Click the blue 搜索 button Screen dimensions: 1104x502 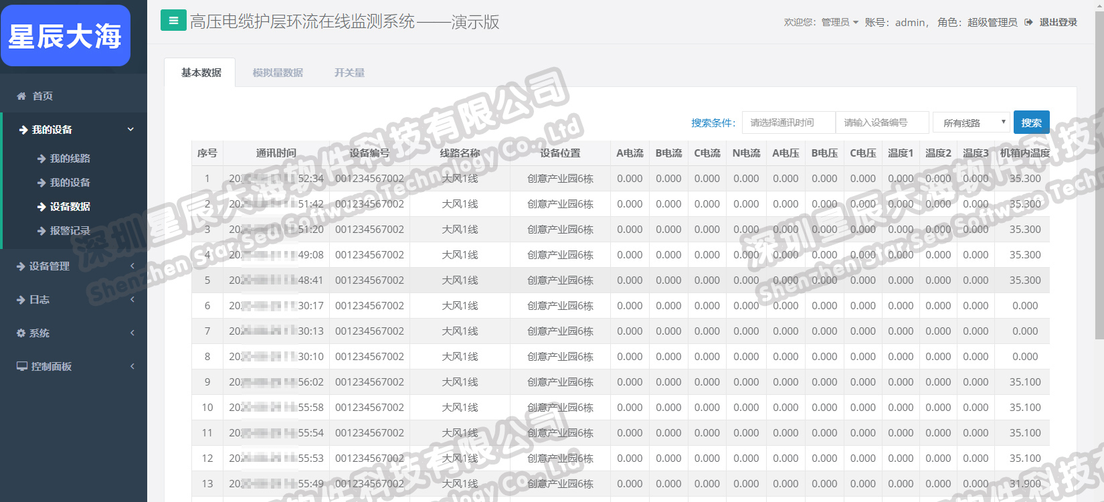tap(1031, 122)
